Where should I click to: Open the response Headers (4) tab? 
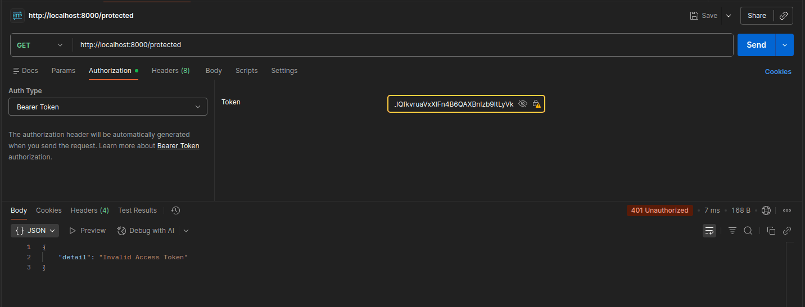click(90, 210)
